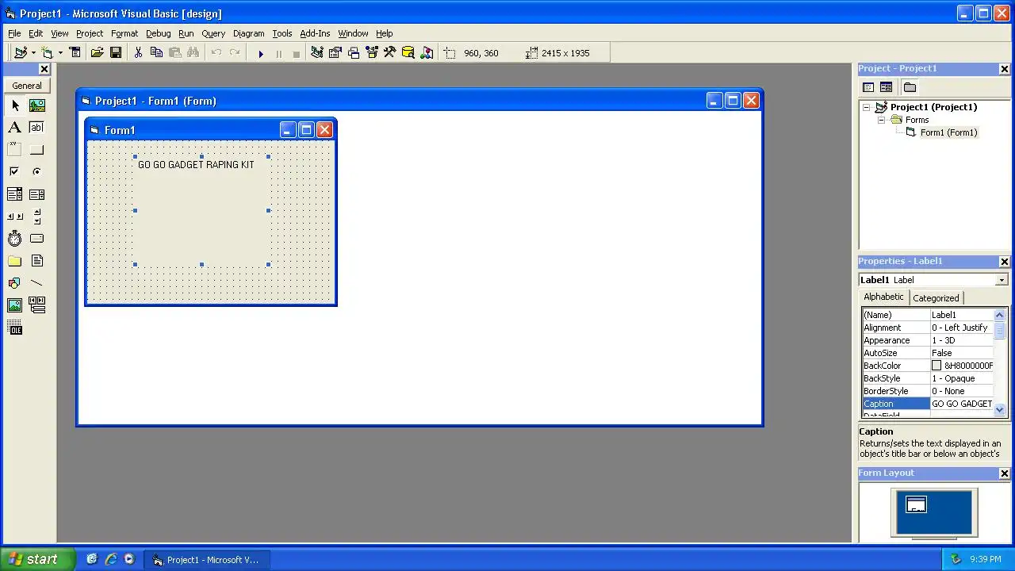Open the Object Browser toolbar icon
The height and width of the screenshot is (571, 1015).
pos(372,53)
